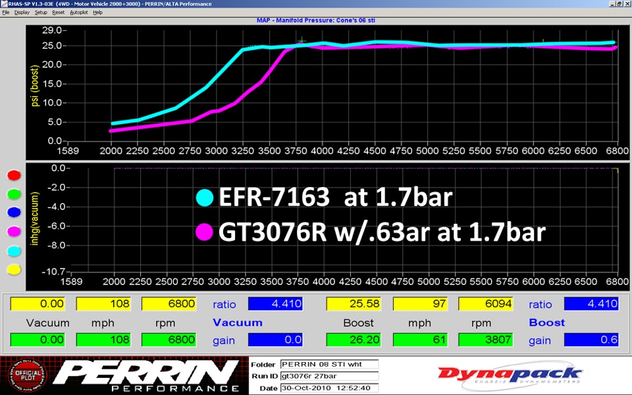Select the blue trace color dot
The height and width of the screenshot is (395, 632).
click(14, 213)
